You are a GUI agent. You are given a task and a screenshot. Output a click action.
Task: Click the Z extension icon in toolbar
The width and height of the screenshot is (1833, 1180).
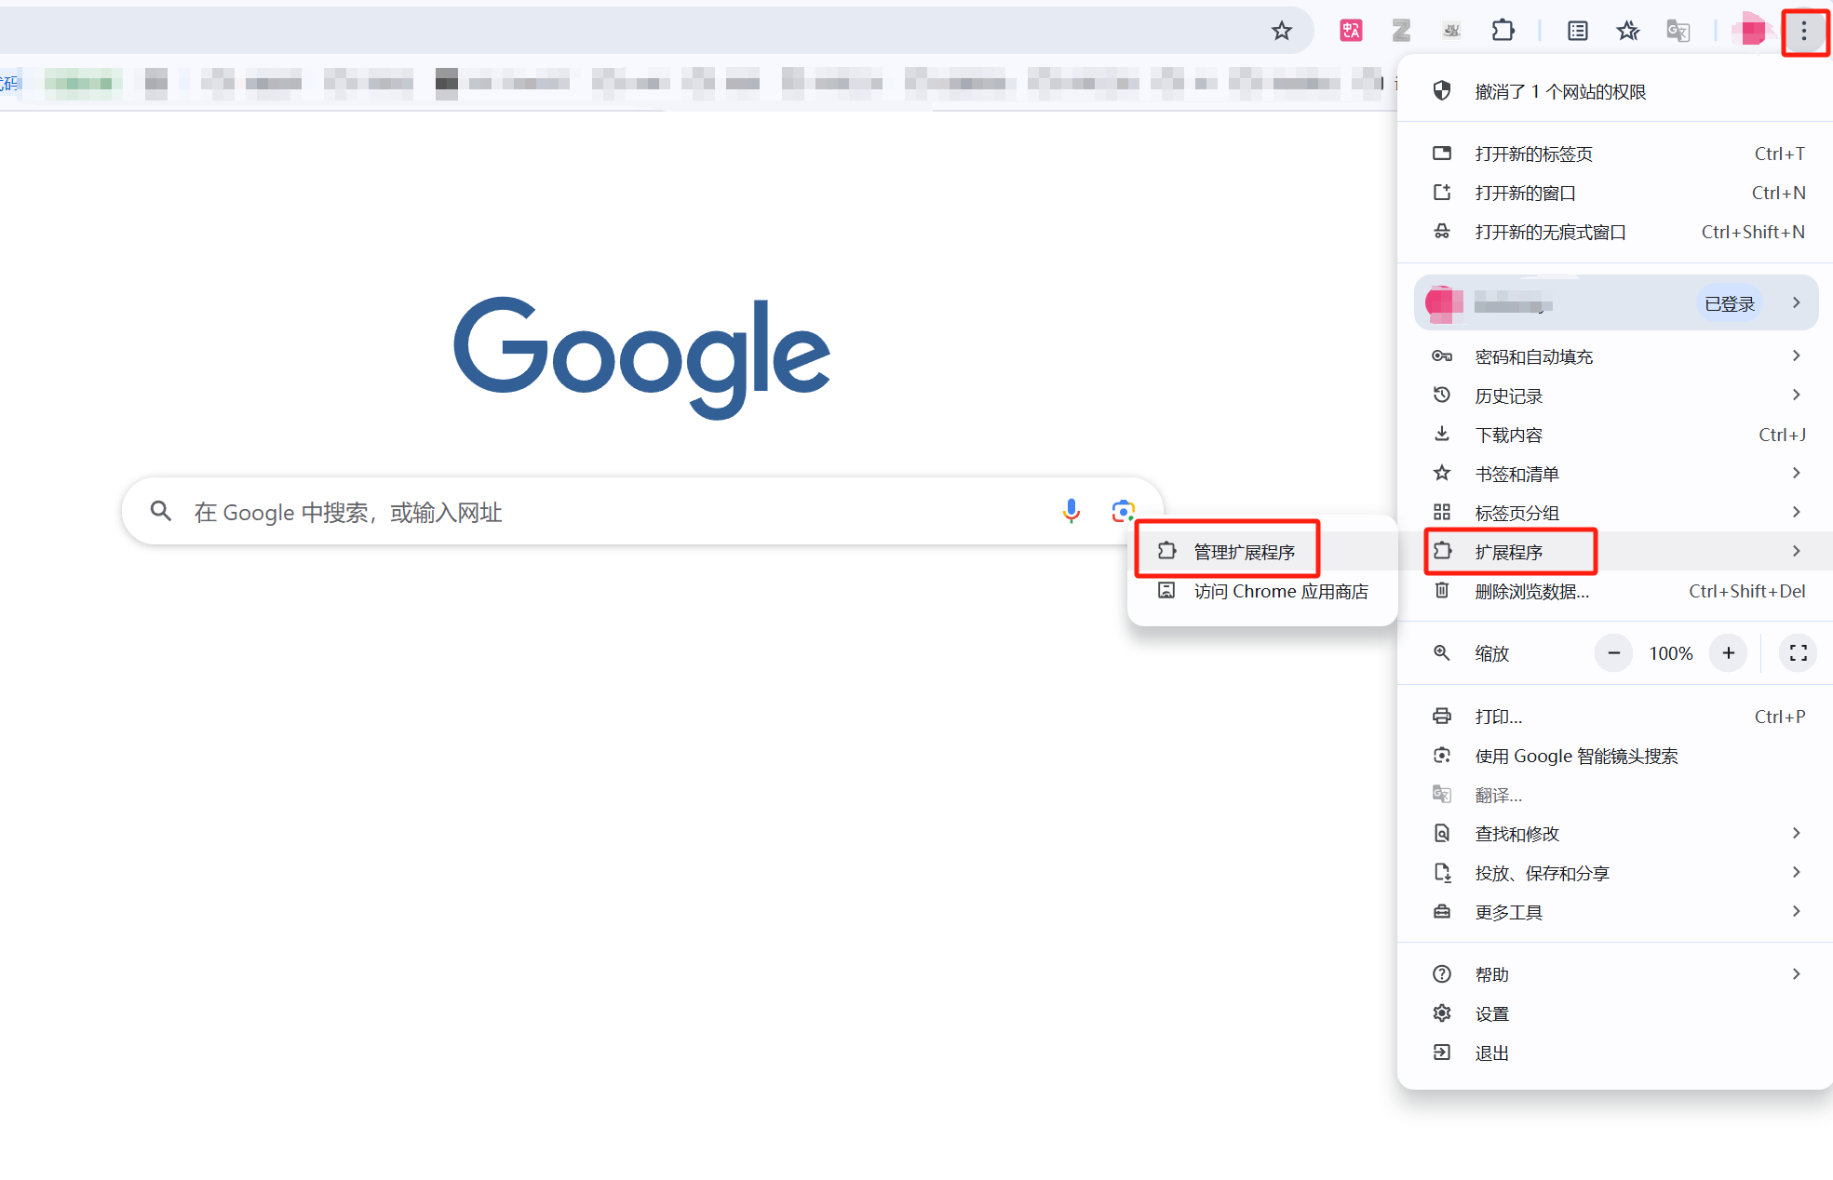click(x=1401, y=31)
